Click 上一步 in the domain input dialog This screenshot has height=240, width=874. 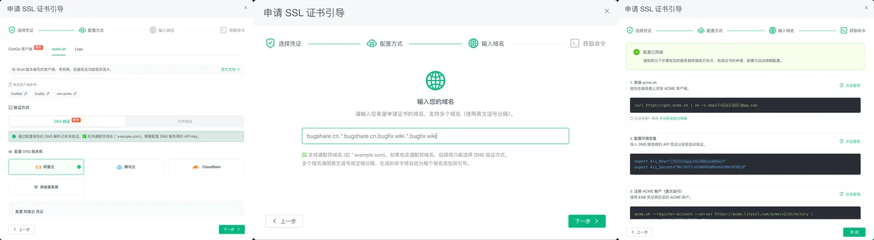click(x=284, y=221)
